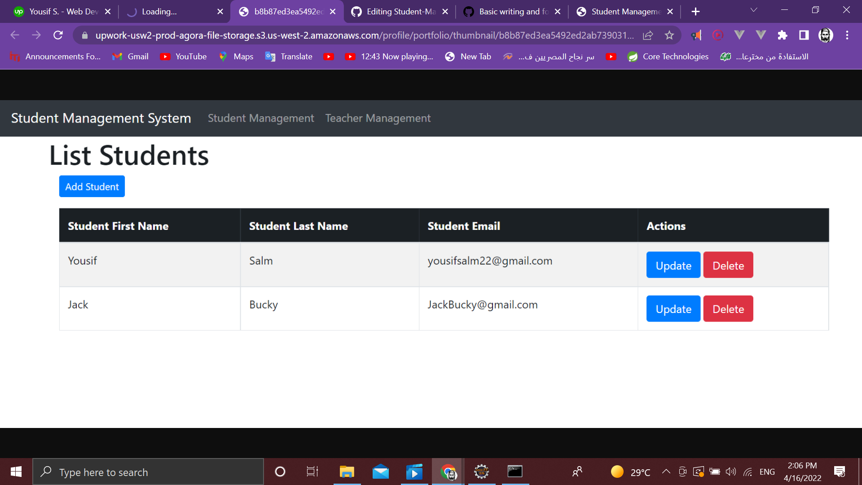Reload the current page

58,35
